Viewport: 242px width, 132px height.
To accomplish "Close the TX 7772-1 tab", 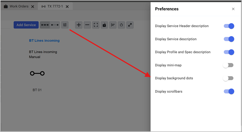I will click(x=67, y=6).
